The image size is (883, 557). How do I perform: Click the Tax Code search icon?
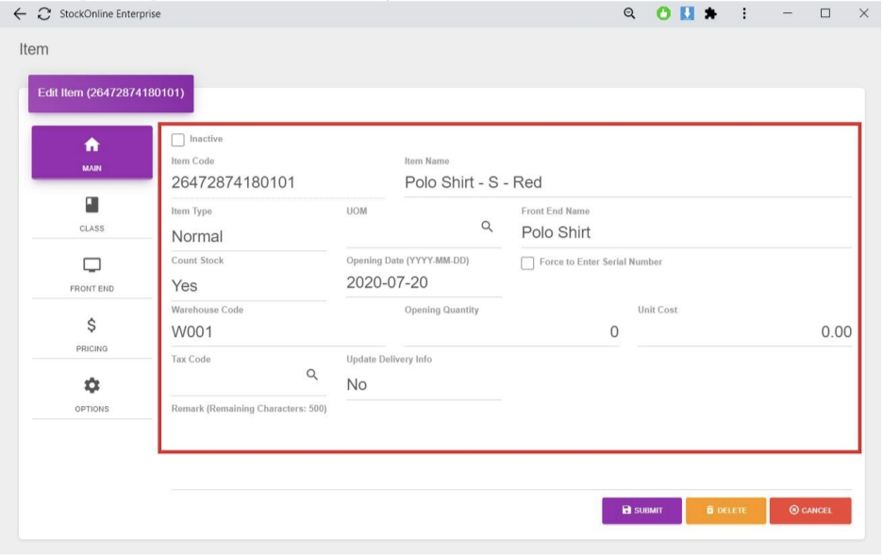(312, 375)
